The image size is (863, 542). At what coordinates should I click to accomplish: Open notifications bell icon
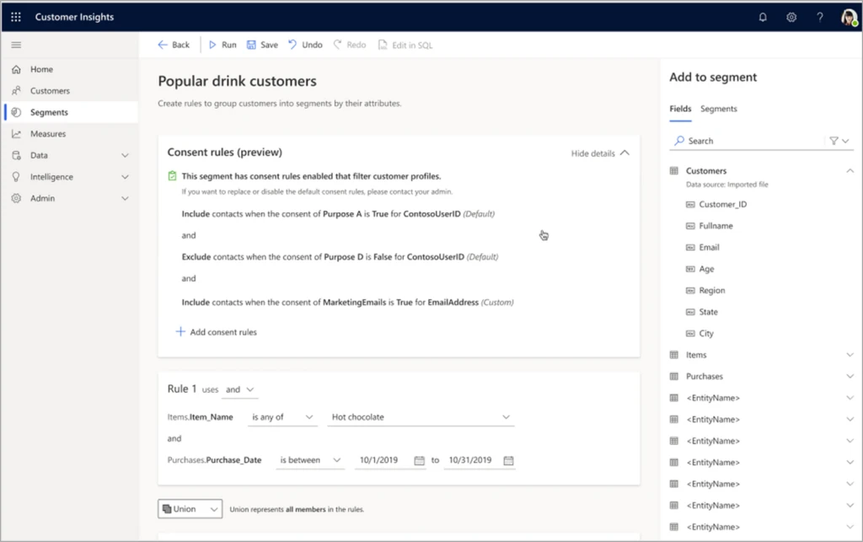(762, 17)
